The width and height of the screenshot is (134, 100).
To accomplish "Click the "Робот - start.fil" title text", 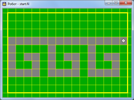I will coord(18,4).
